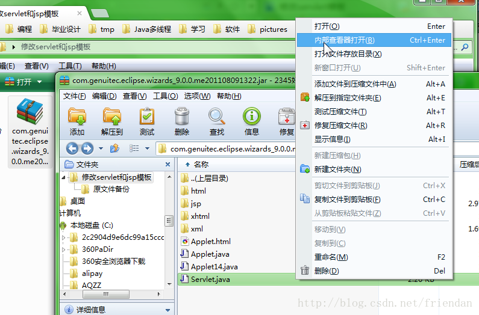Choose 复制文件到剪贴板(F) context entry

tap(374, 199)
